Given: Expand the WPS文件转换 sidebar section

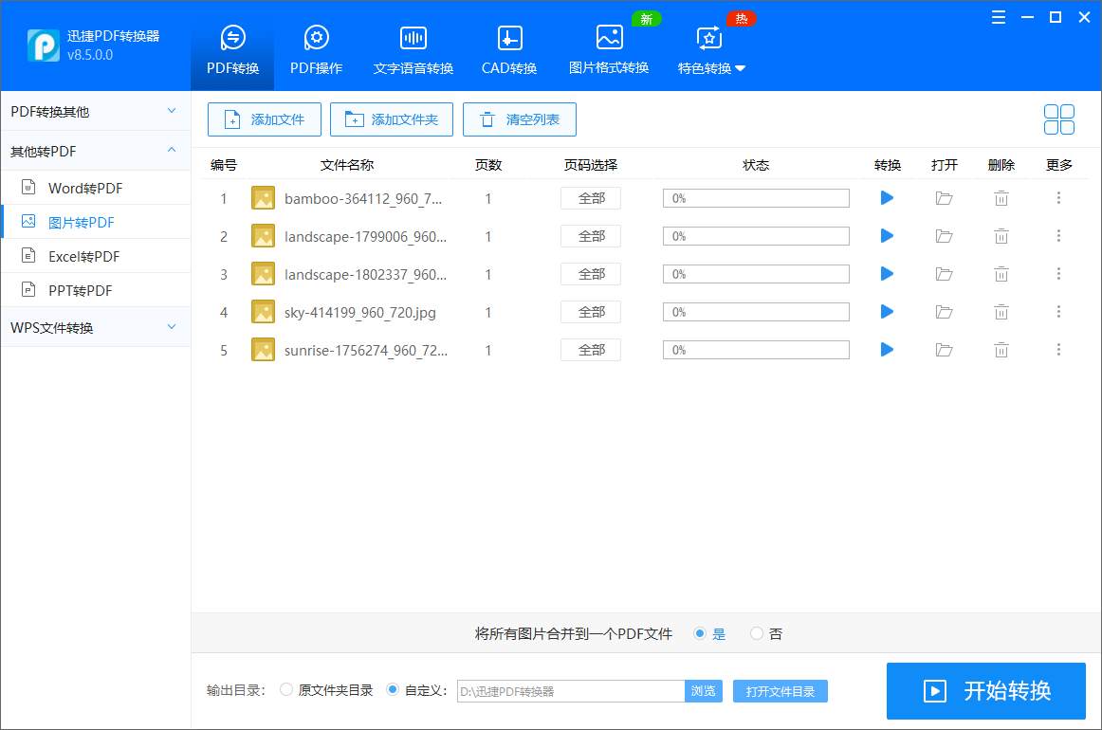Looking at the screenshot, I should click(x=172, y=327).
